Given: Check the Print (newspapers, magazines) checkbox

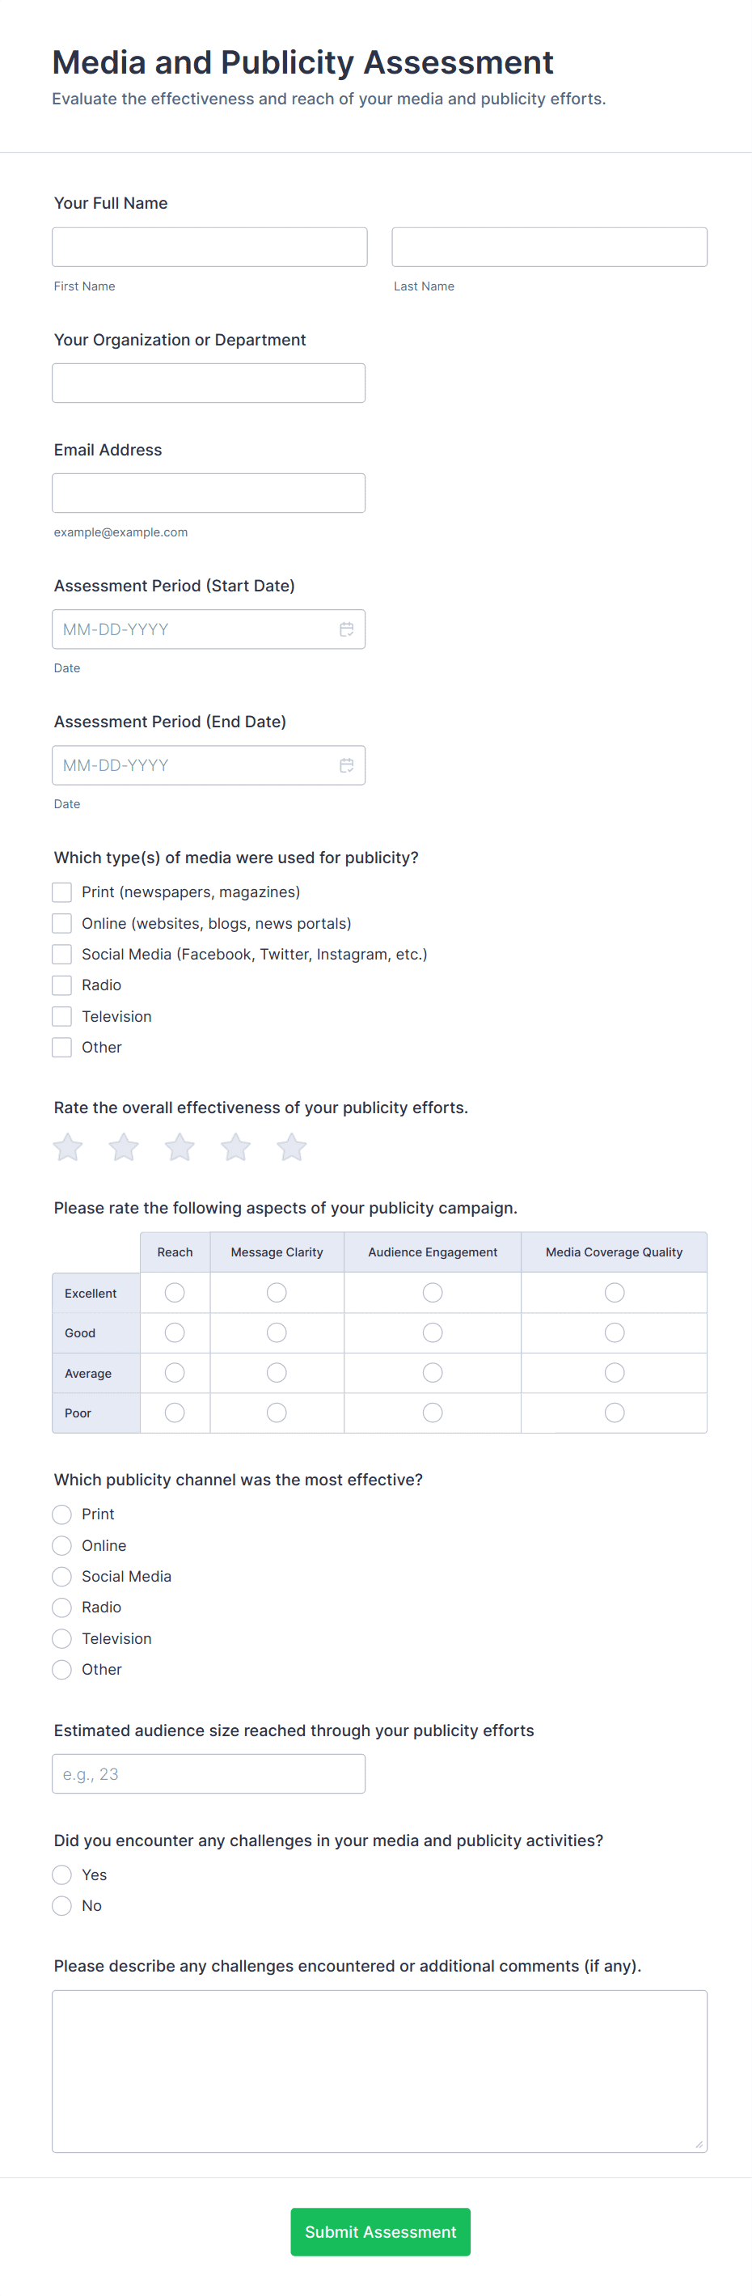Looking at the screenshot, I should [61, 892].
